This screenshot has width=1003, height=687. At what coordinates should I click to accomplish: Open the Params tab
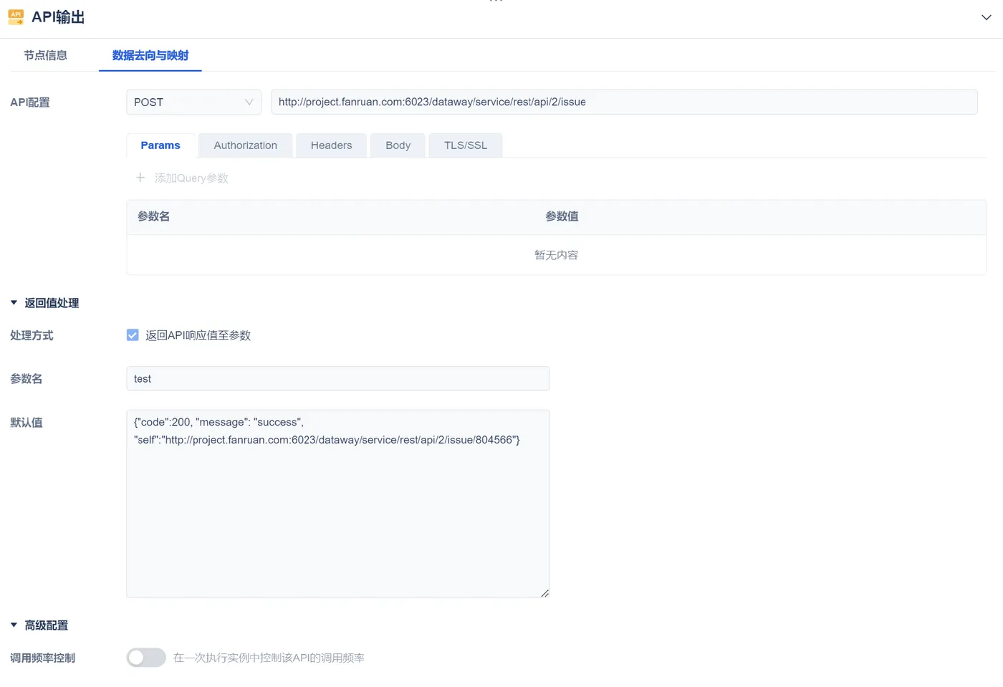(x=160, y=145)
